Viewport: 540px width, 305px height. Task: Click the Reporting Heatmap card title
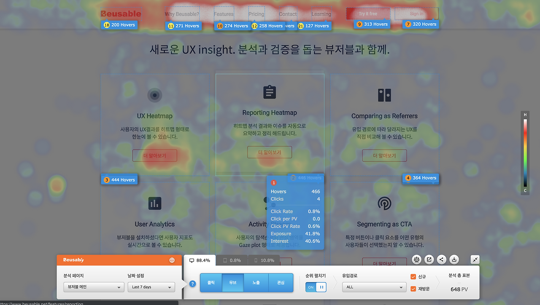point(270,112)
